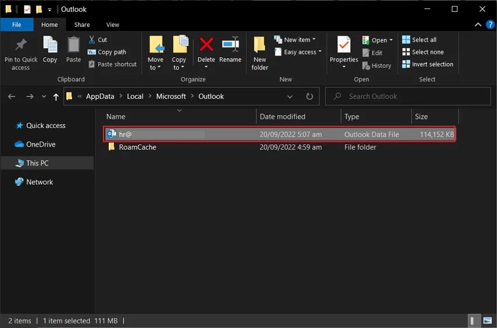Click the Search Outlook field
The height and width of the screenshot is (328, 497).
coord(408,96)
